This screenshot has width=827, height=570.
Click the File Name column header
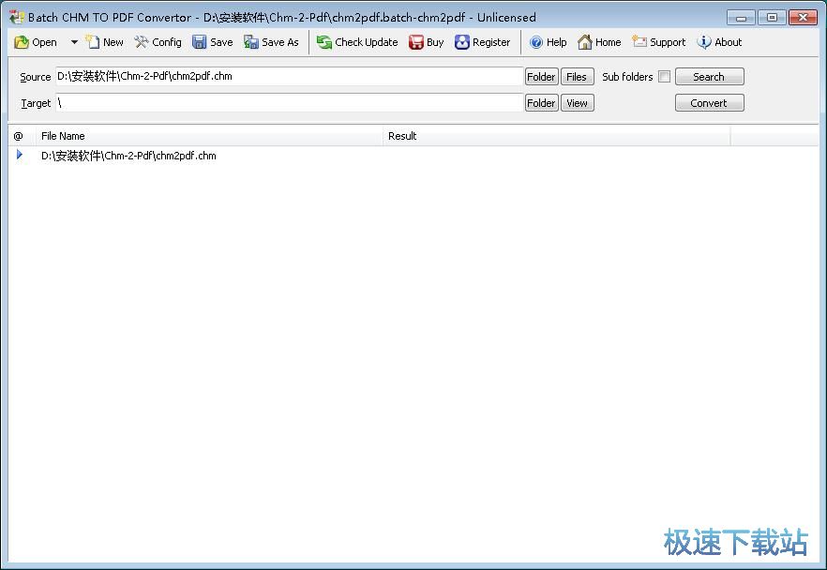tap(209, 136)
